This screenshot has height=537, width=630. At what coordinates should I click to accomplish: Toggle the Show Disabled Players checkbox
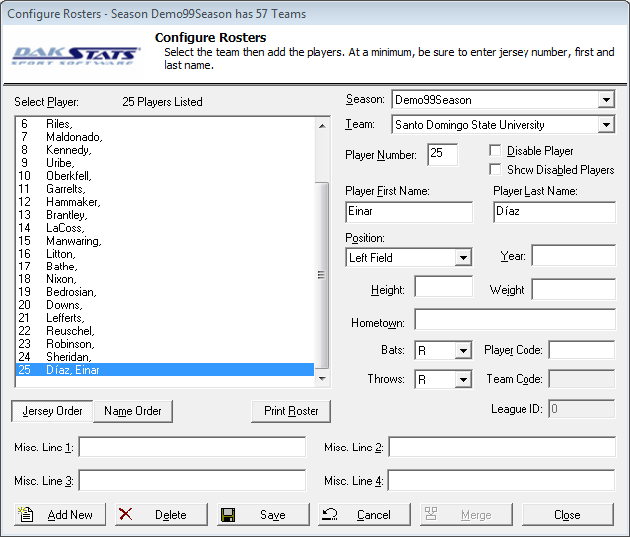coord(495,170)
